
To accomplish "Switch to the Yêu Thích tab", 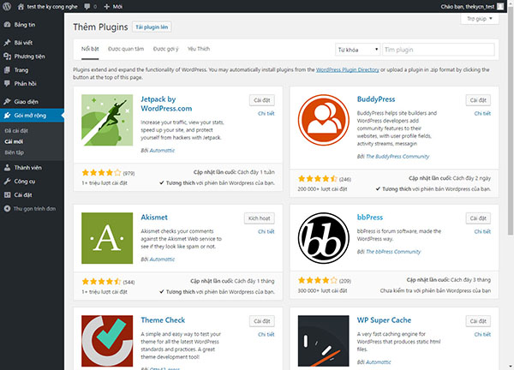I will click(x=199, y=49).
